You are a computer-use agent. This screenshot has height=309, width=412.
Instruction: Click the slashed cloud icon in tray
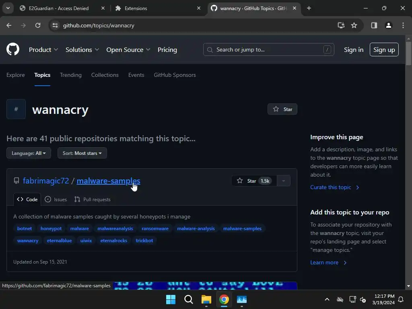[x=340, y=299]
